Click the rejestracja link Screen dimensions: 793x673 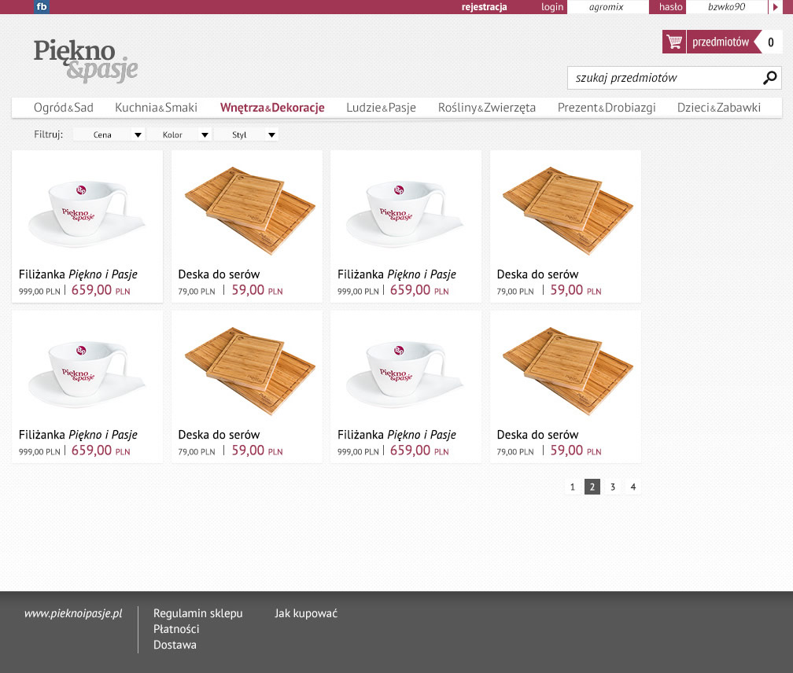(x=484, y=7)
